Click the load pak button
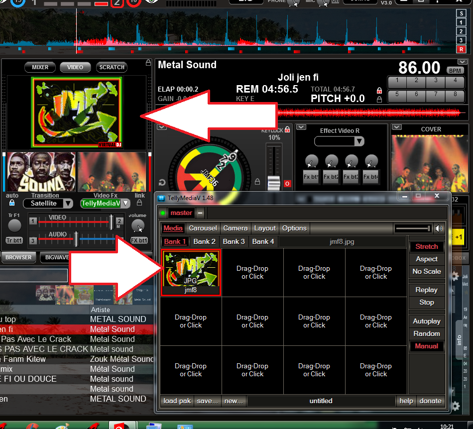The image size is (473, 429). (x=177, y=401)
